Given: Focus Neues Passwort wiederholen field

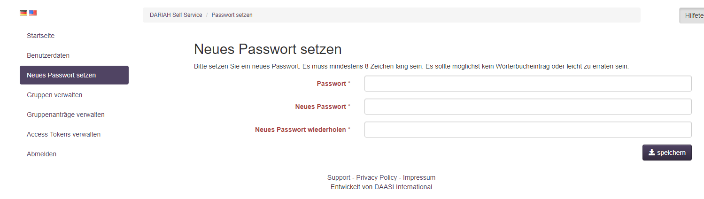Looking at the screenshot, I should (x=528, y=130).
